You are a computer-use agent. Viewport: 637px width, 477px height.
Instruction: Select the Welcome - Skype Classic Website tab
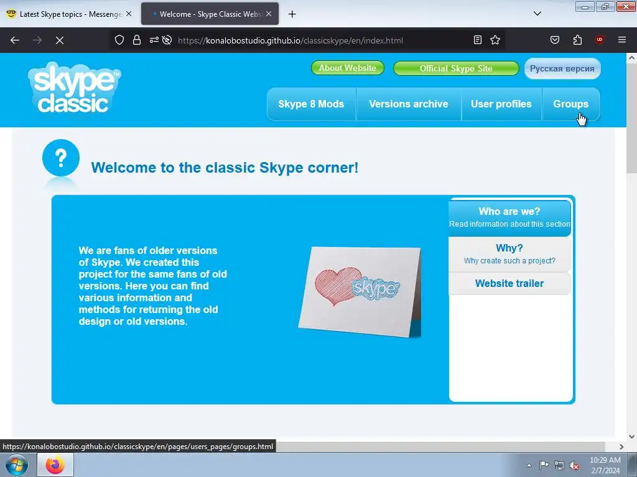tap(210, 14)
